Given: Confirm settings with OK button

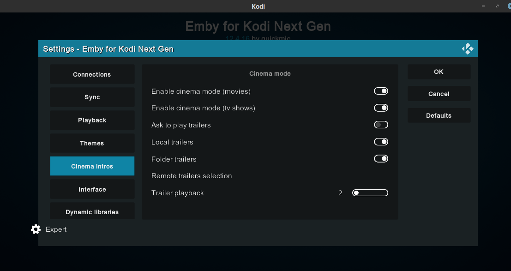Looking at the screenshot, I should click(x=439, y=72).
